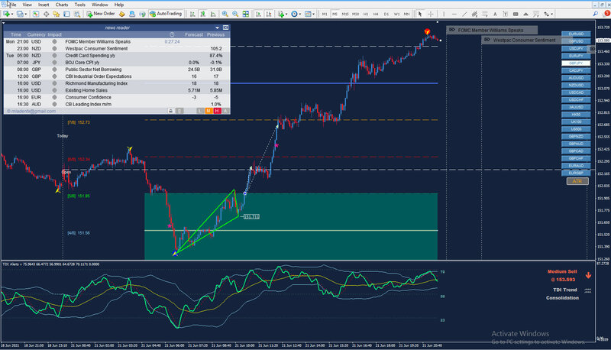
Task: Click the FOMC Member Williams Speaks row
Action: point(117,42)
